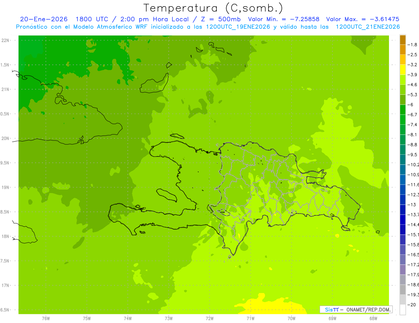Click the '74W' longitude axis label
419x323 pixels.
coord(128,318)
